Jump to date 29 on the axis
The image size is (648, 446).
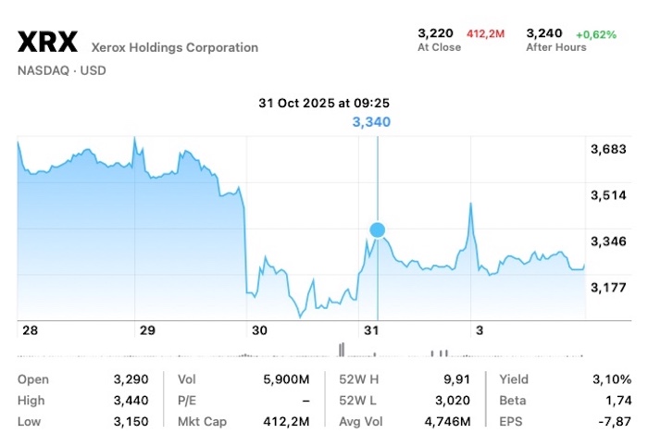click(144, 330)
